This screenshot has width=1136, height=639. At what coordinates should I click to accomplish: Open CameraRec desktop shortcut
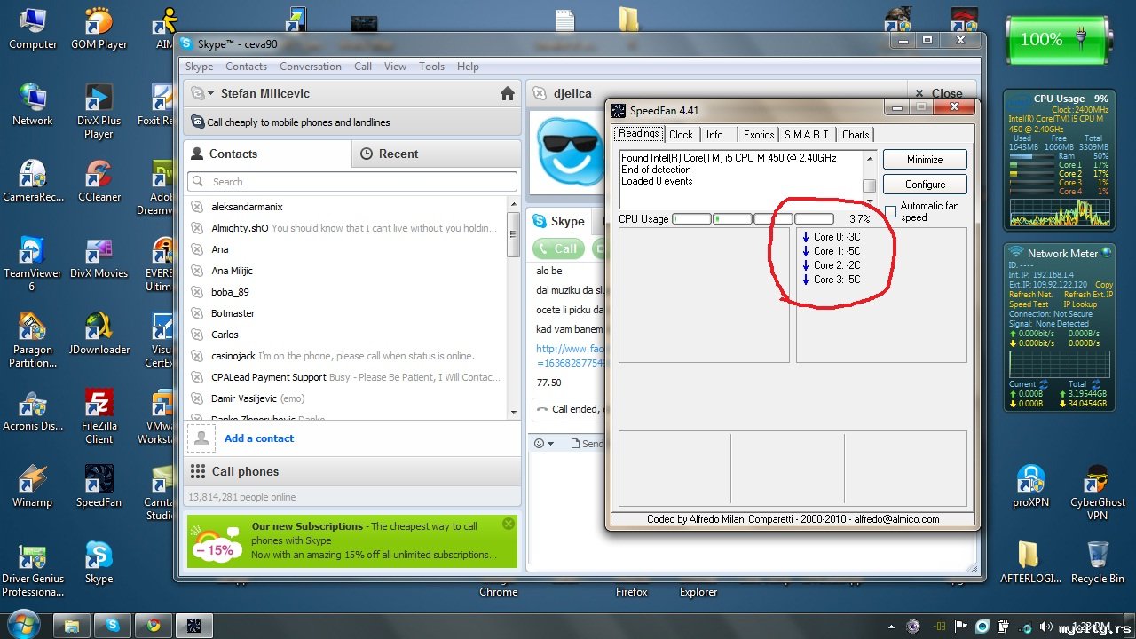point(33,181)
